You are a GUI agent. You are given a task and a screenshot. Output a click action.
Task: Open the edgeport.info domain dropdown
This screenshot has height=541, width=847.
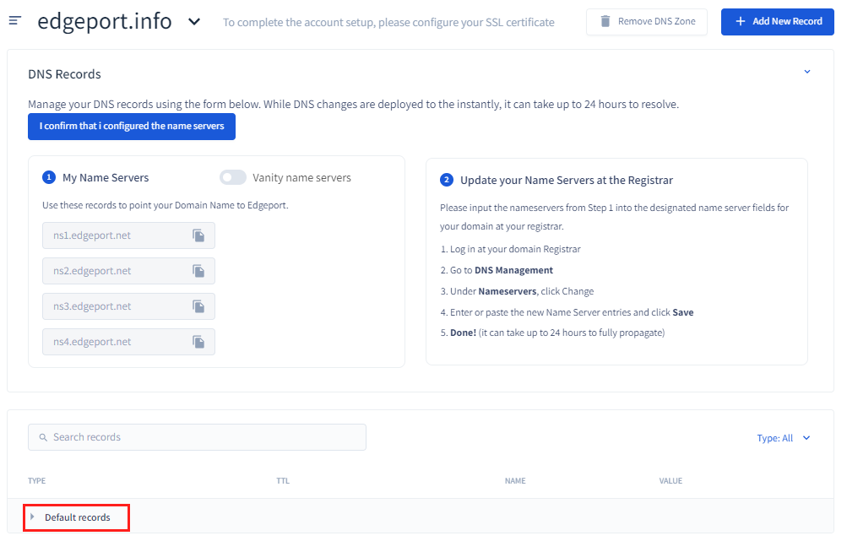coord(194,22)
